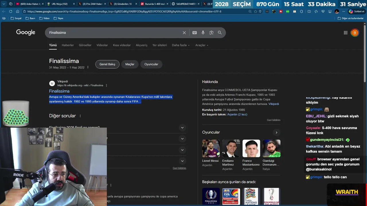Expand Oyuncular with the arrow button
The height and width of the screenshot is (206, 367).
276,132
